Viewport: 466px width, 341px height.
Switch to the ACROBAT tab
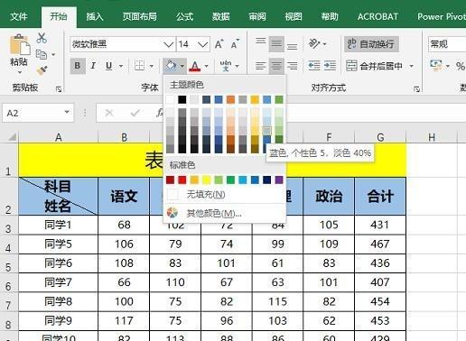click(377, 16)
